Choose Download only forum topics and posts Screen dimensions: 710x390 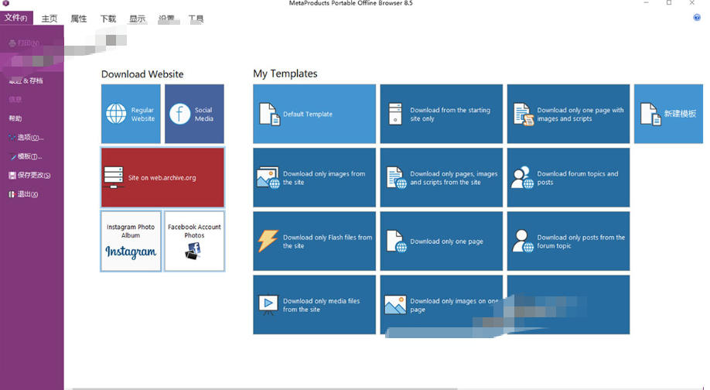568,178
